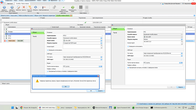Screen dimensions: 196x110
Task: Toggle Запрещено использовать checkbox in МТС4 dialog
Action: click(48, 50)
